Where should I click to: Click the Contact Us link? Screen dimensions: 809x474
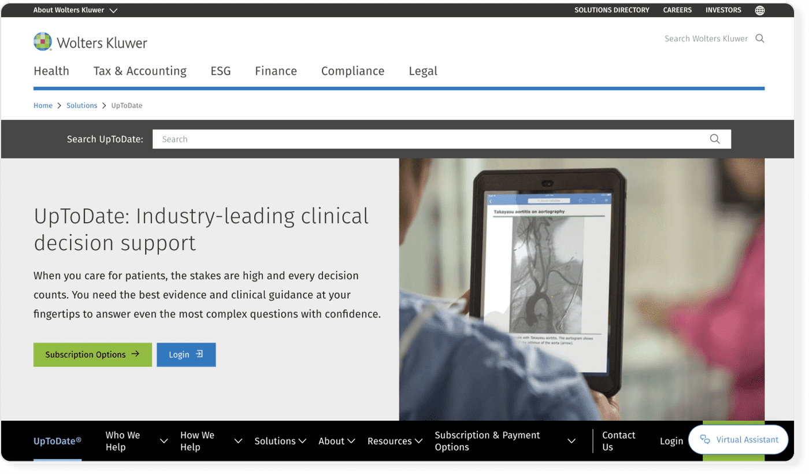tap(618, 440)
